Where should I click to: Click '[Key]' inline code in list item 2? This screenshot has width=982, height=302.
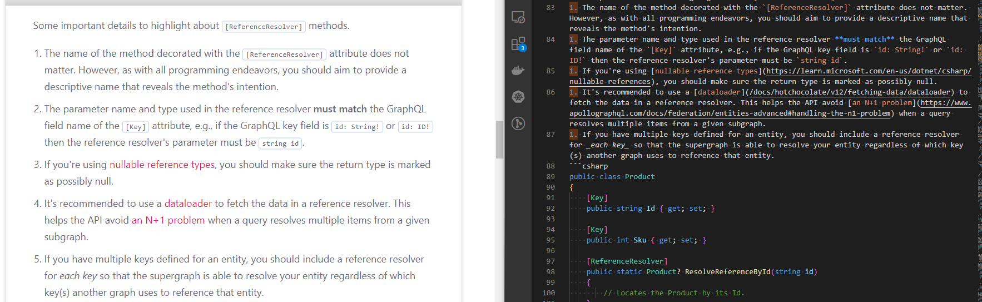point(136,127)
